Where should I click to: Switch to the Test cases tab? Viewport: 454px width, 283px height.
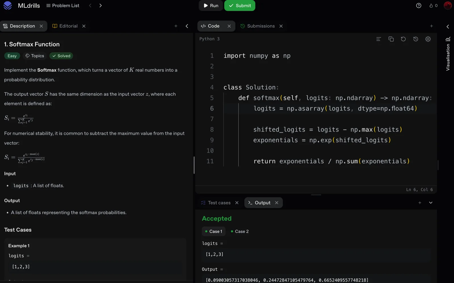216,203
